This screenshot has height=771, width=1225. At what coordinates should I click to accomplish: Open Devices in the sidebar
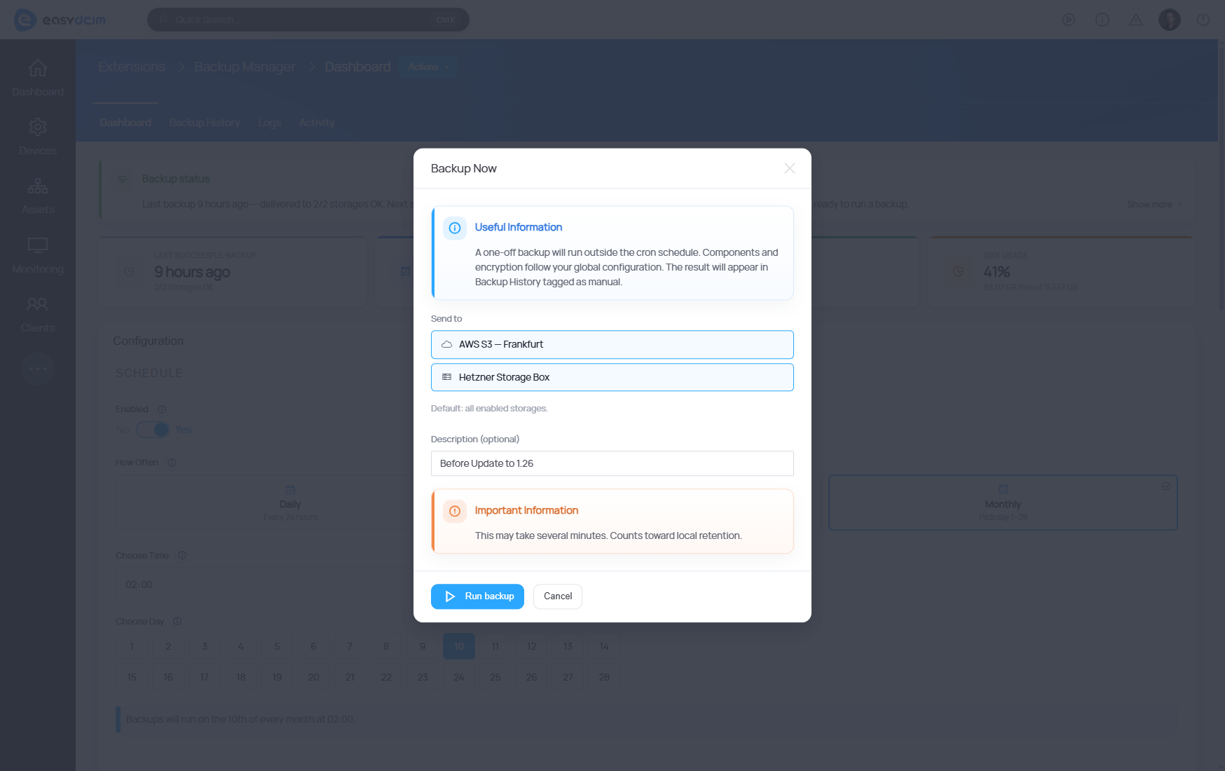[38, 137]
